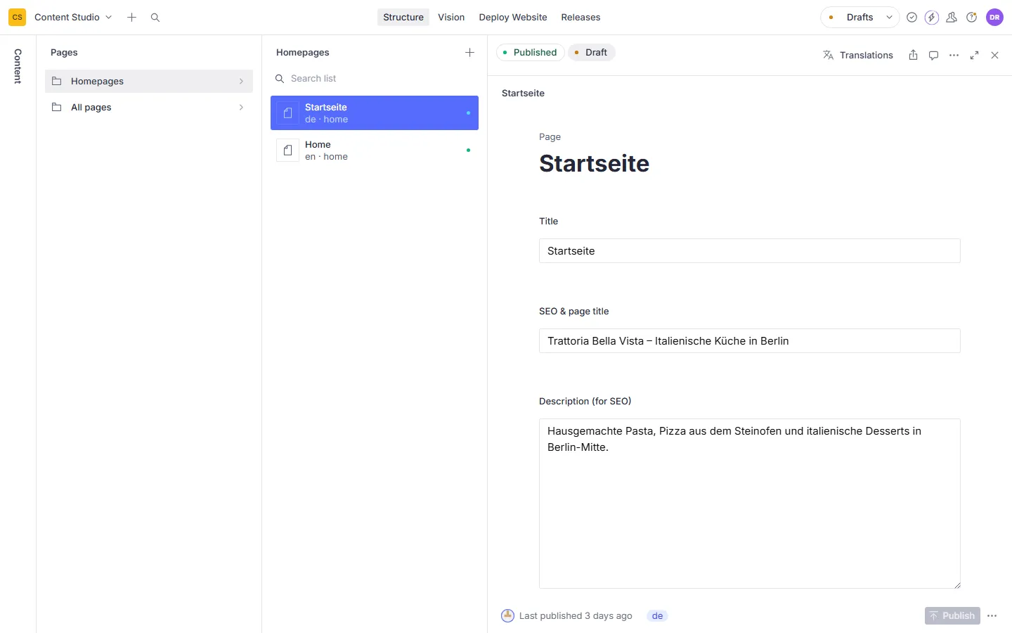The image size is (1012, 633).
Task: Open the Deploy Website tab
Action: click(513, 17)
